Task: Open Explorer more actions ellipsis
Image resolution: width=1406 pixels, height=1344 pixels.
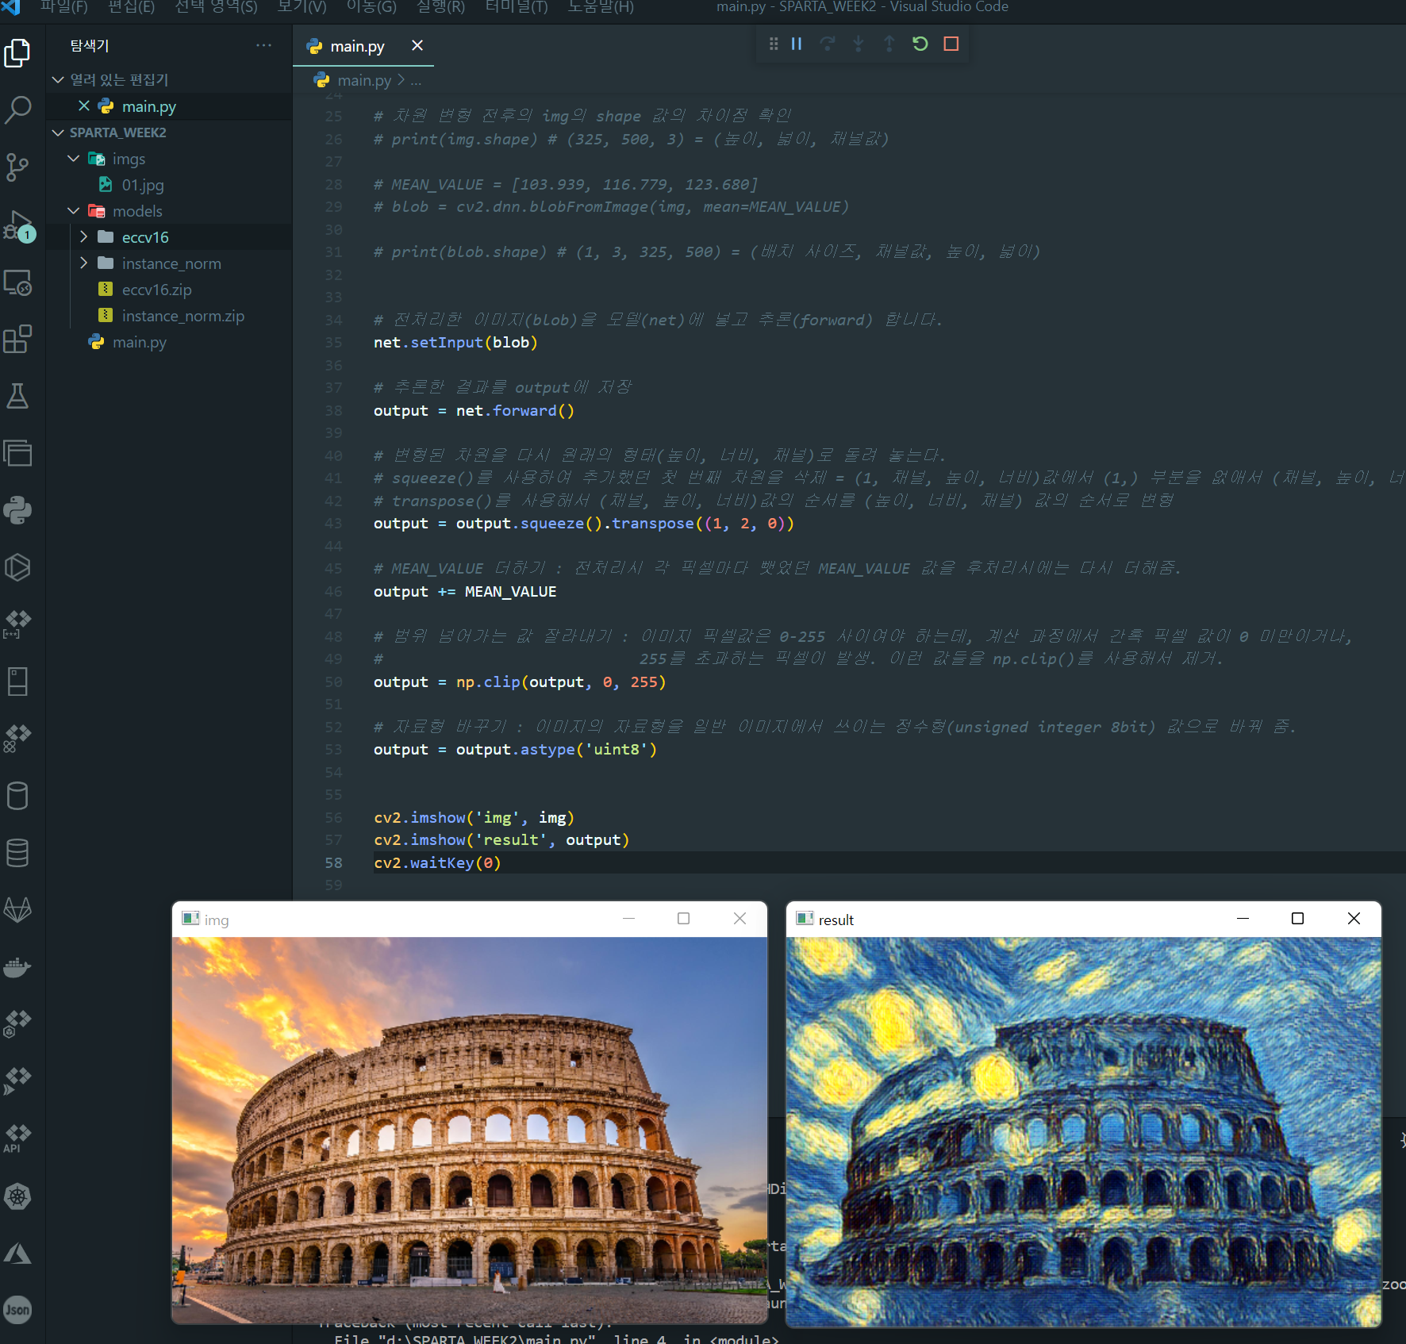Action: click(264, 45)
